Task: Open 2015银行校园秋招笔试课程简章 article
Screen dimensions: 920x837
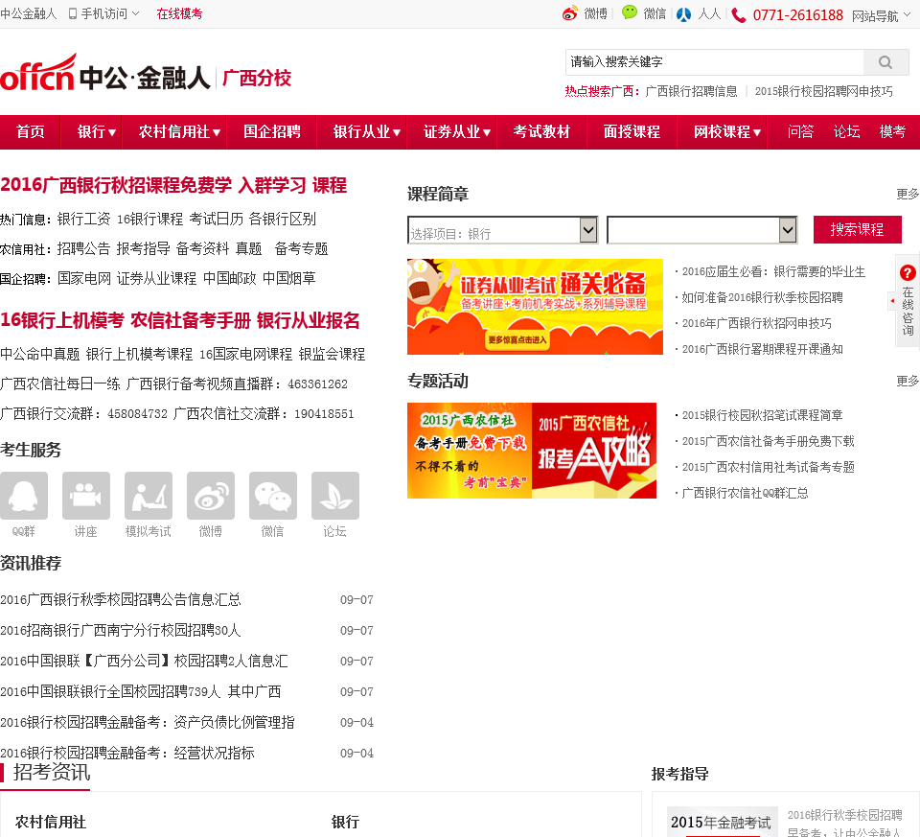Action: (x=762, y=415)
